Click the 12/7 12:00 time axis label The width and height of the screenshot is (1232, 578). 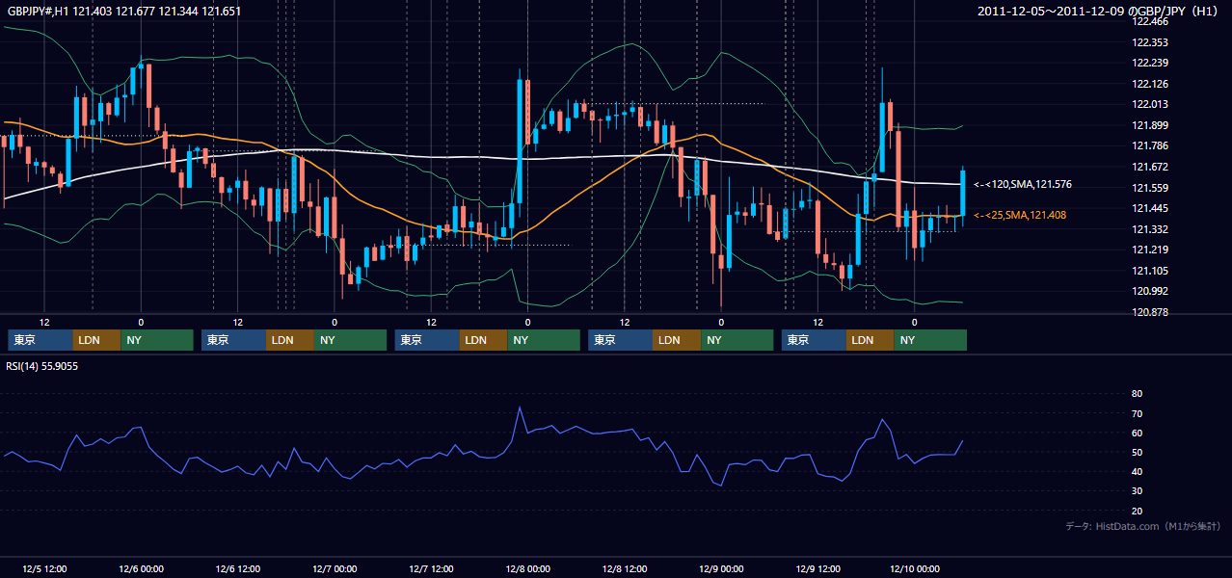431,568
